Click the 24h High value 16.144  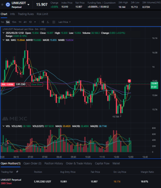tap(122, 7)
